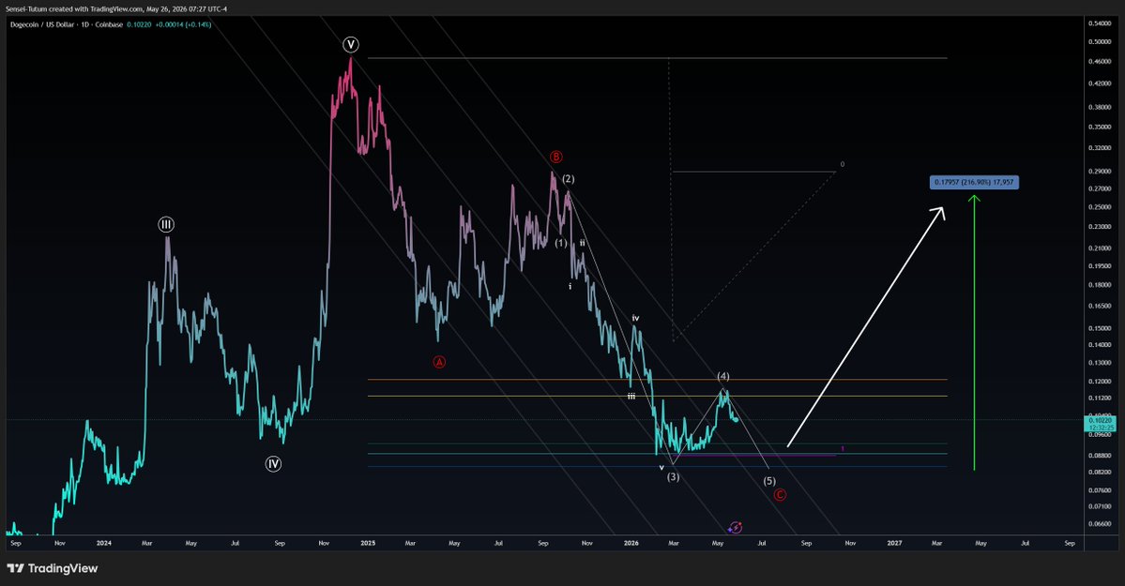1125x586 pixels.
Task: Click the (4) wave label
Action: (x=723, y=376)
